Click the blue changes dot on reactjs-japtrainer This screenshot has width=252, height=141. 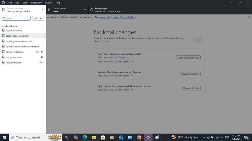point(42,57)
